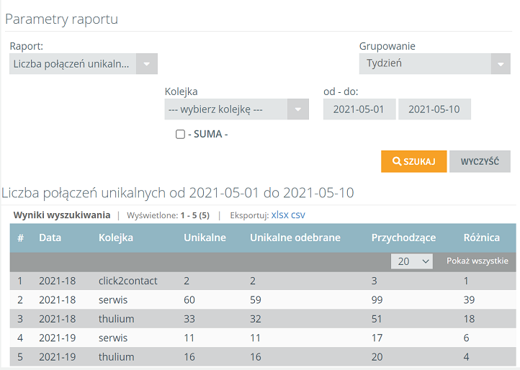Open the Kolejka queue selector
This screenshot has height=370, width=520.
[236, 109]
